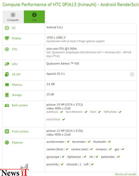Image resolution: width=139 pixels, height=176 pixels.
Task: Open the Device all results link
Action: tap(126, 174)
